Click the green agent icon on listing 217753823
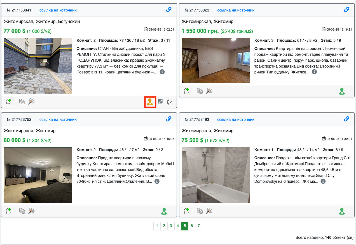 coord(342,91)
